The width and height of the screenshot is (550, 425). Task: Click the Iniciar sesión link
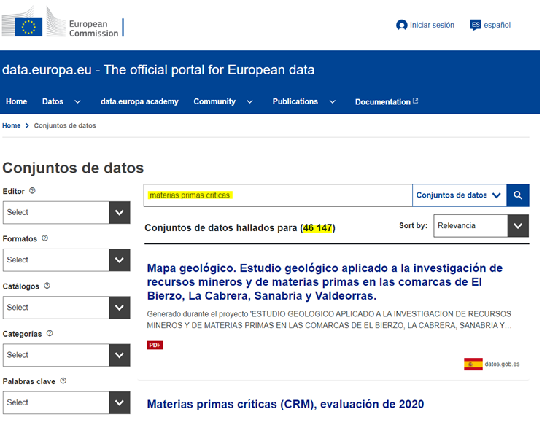432,25
